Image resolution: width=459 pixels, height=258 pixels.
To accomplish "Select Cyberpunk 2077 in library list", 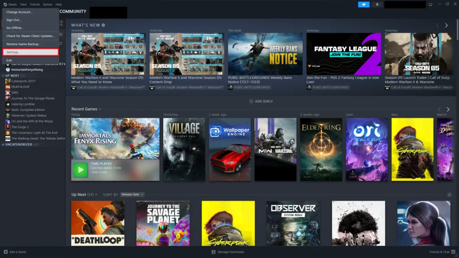I will (x=23, y=81).
